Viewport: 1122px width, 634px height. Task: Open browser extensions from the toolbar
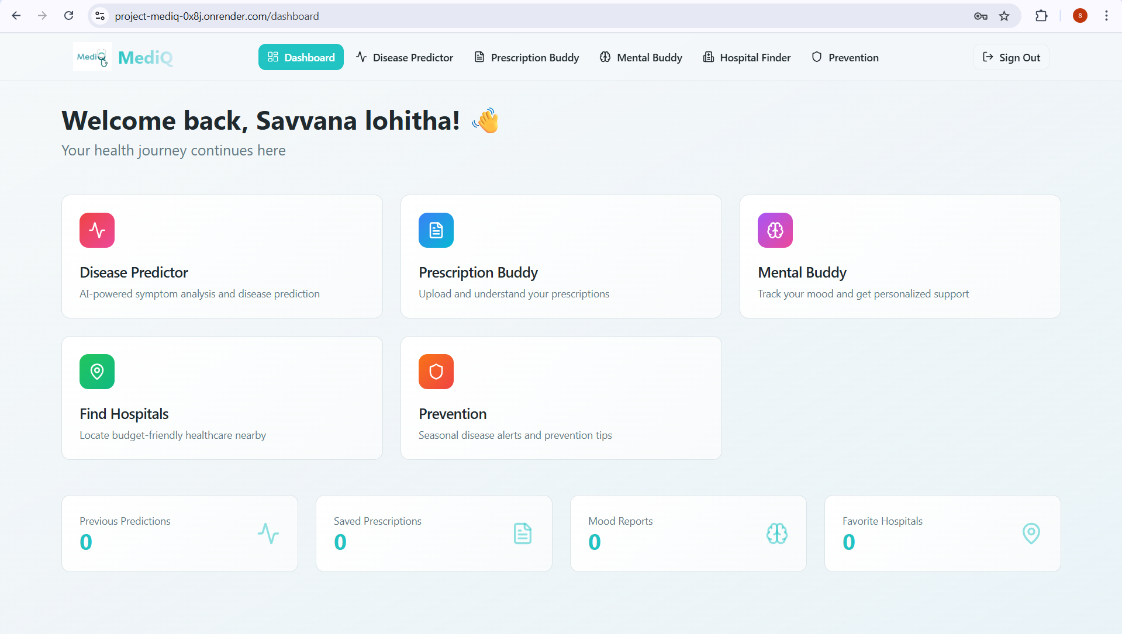[1042, 16]
